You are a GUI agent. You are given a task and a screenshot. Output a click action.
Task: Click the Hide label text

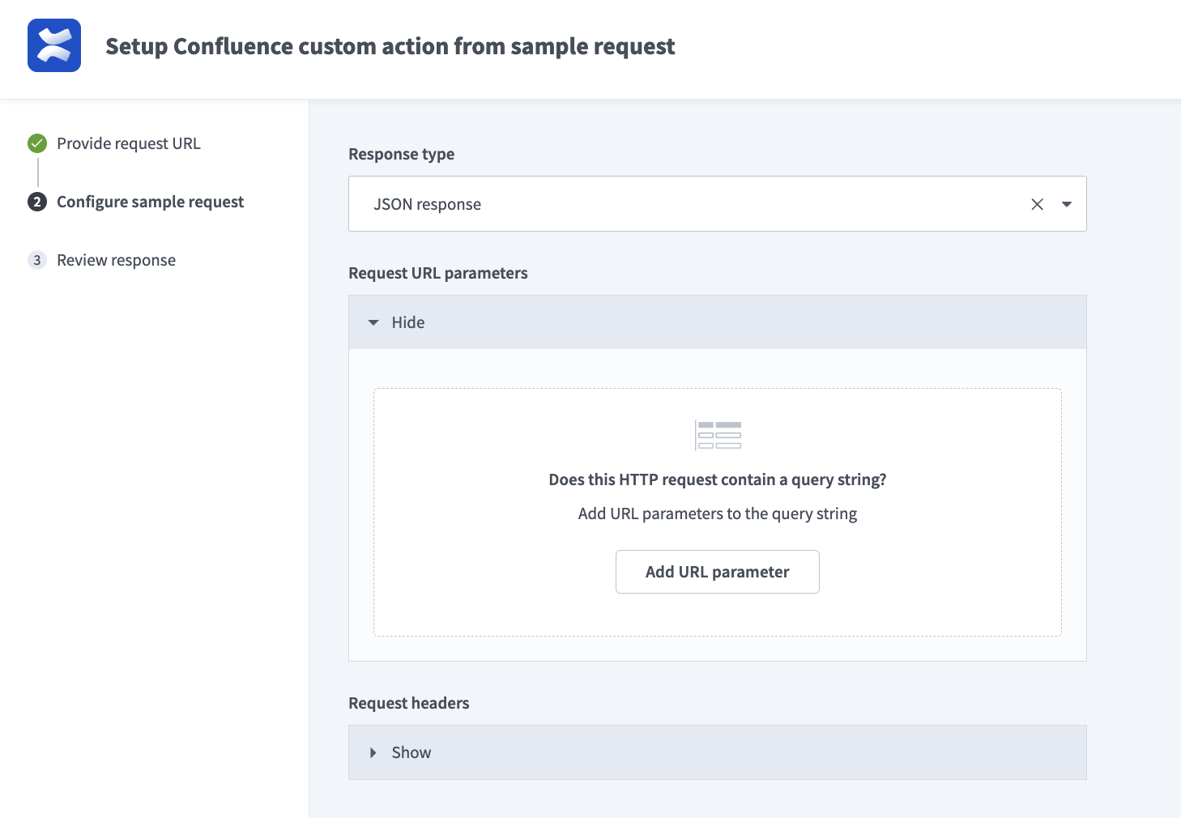[x=408, y=322]
